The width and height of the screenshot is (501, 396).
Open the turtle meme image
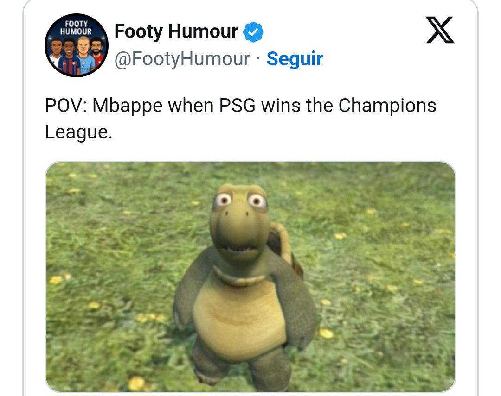click(x=250, y=277)
